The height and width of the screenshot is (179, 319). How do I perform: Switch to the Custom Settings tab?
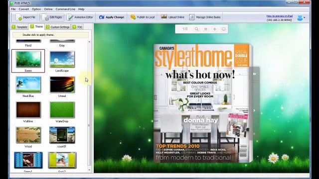(58, 27)
